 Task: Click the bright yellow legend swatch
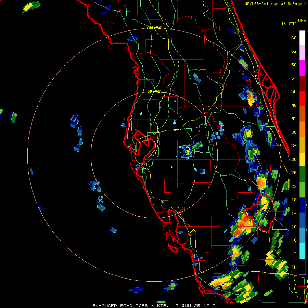pyautogui.click(x=302, y=159)
